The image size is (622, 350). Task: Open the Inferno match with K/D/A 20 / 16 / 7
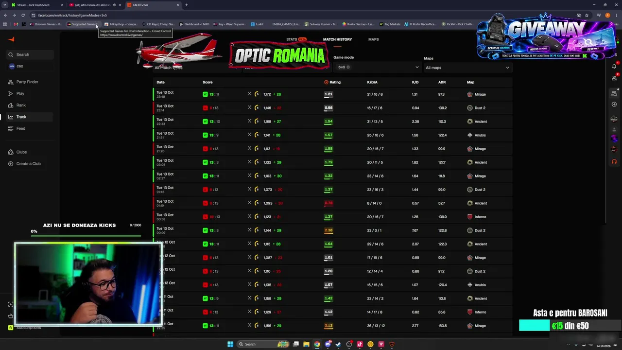click(332, 217)
